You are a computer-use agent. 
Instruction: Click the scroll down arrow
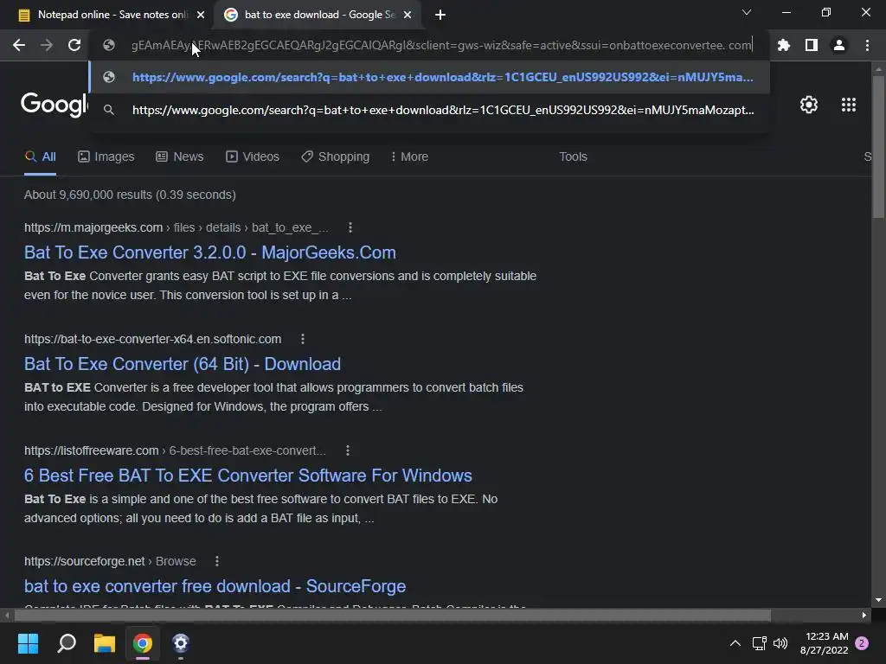pyautogui.click(x=878, y=600)
